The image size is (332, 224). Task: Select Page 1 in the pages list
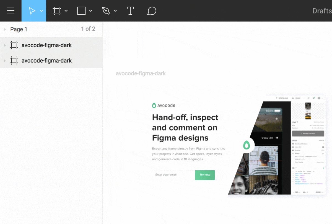tap(19, 29)
